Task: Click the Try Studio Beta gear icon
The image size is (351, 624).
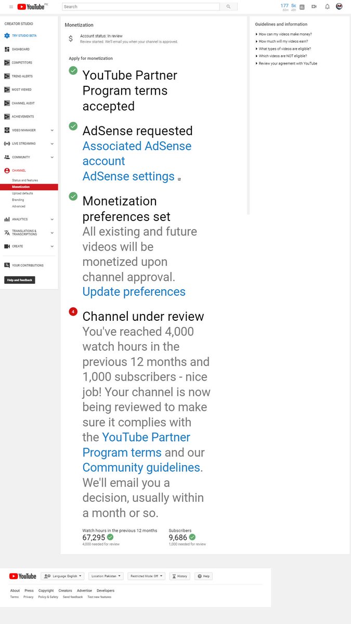Action: [x=7, y=35]
